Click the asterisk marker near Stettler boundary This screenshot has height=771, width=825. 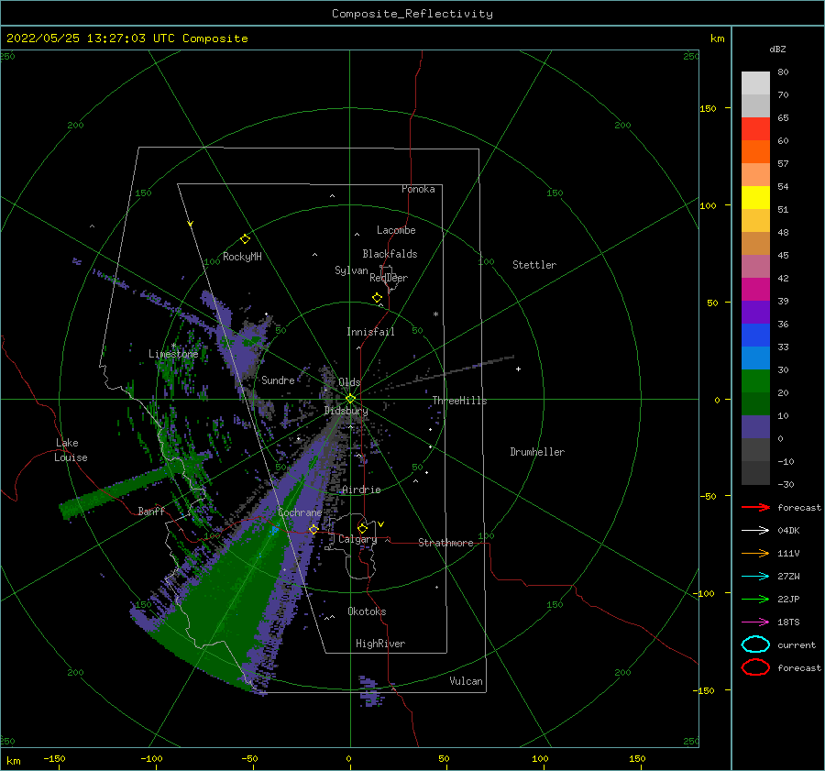(435, 314)
